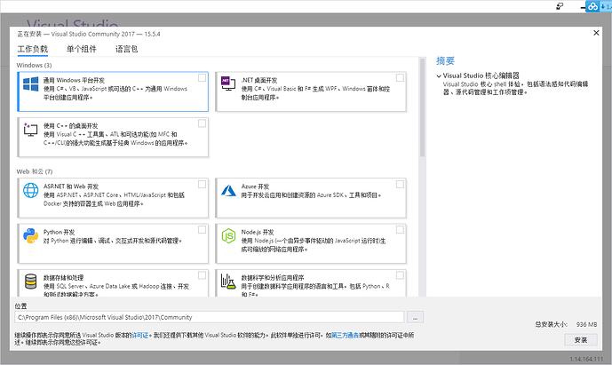Check the ASP.NET and Web development workload
The image size is (612, 365).
pyautogui.click(x=202, y=184)
